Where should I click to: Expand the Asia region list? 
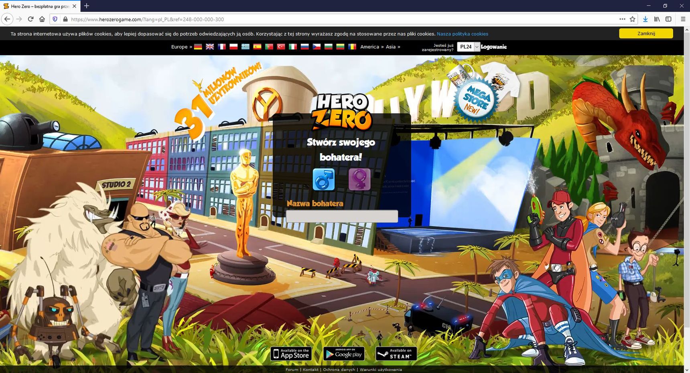pyautogui.click(x=393, y=47)
